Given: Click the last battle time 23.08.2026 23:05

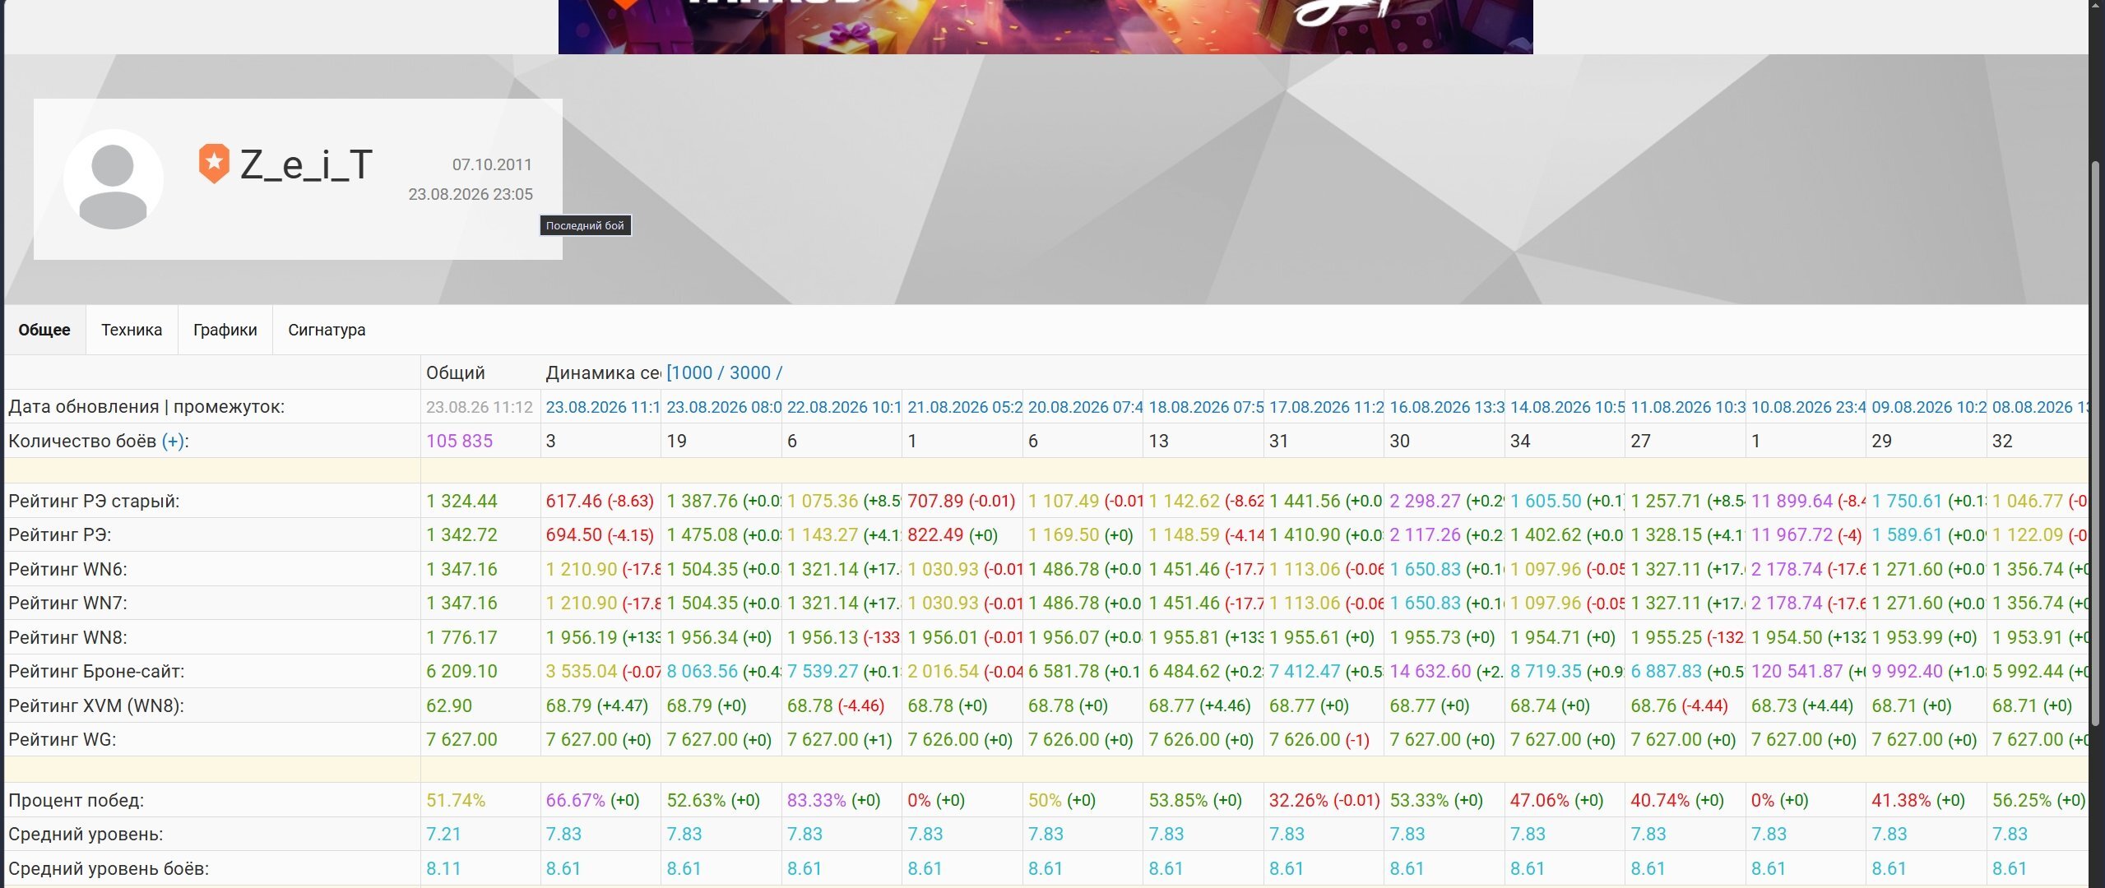Looking at the screenshot, I should tap(471, 194).
